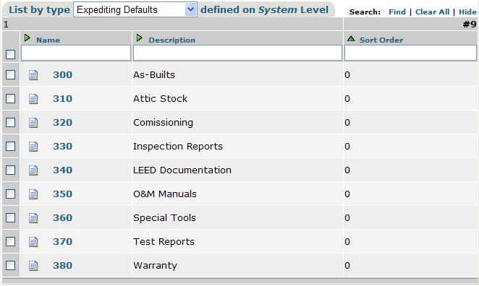Open item 340
This screenshot has width=479, height=286.
coord(63,170)
